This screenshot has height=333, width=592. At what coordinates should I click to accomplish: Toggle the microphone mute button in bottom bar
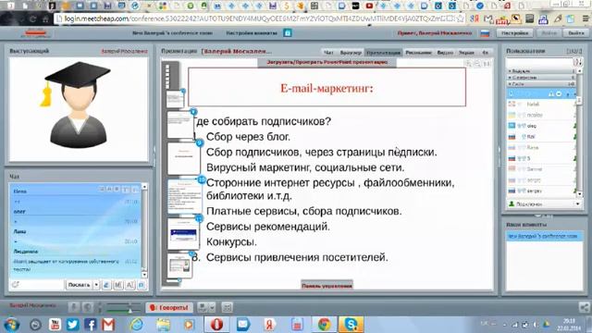74,307
